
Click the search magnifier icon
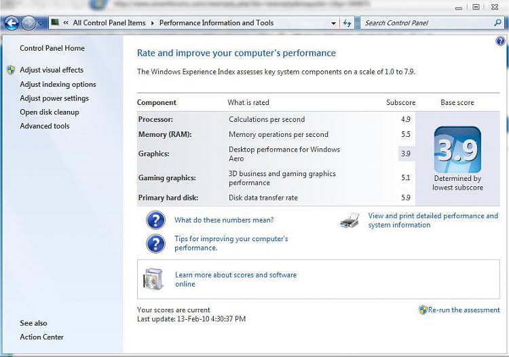click(x=497, y=22)
